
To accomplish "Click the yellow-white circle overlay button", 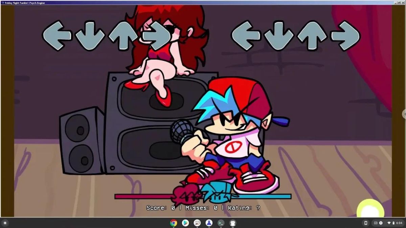I will point(371,209).
